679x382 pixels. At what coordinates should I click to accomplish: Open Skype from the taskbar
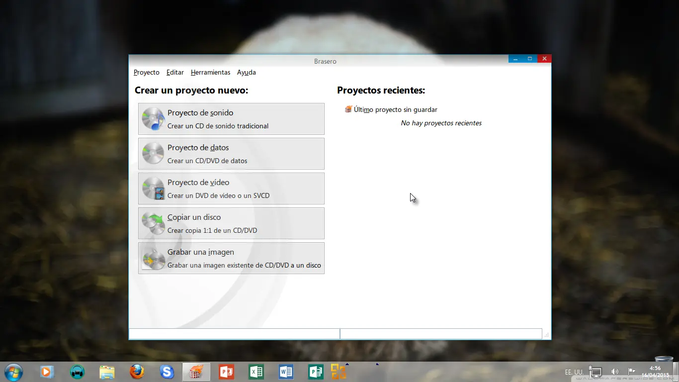click(167, 372)
